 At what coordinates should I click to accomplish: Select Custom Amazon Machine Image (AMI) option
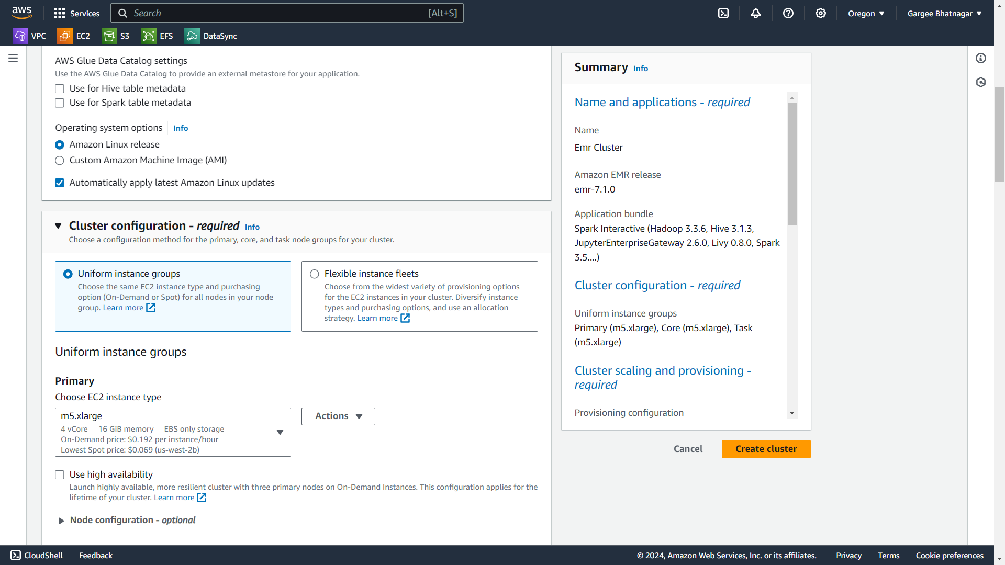pyautogui.click(x=60, y=161)
